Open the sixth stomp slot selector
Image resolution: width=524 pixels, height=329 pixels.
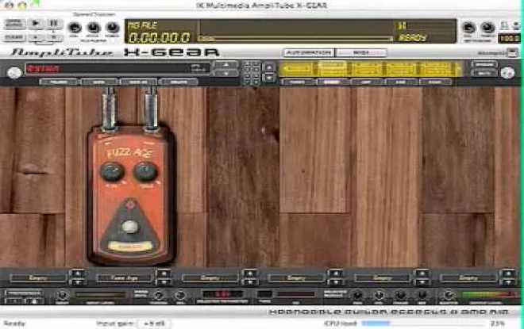[x=468, y=277]
